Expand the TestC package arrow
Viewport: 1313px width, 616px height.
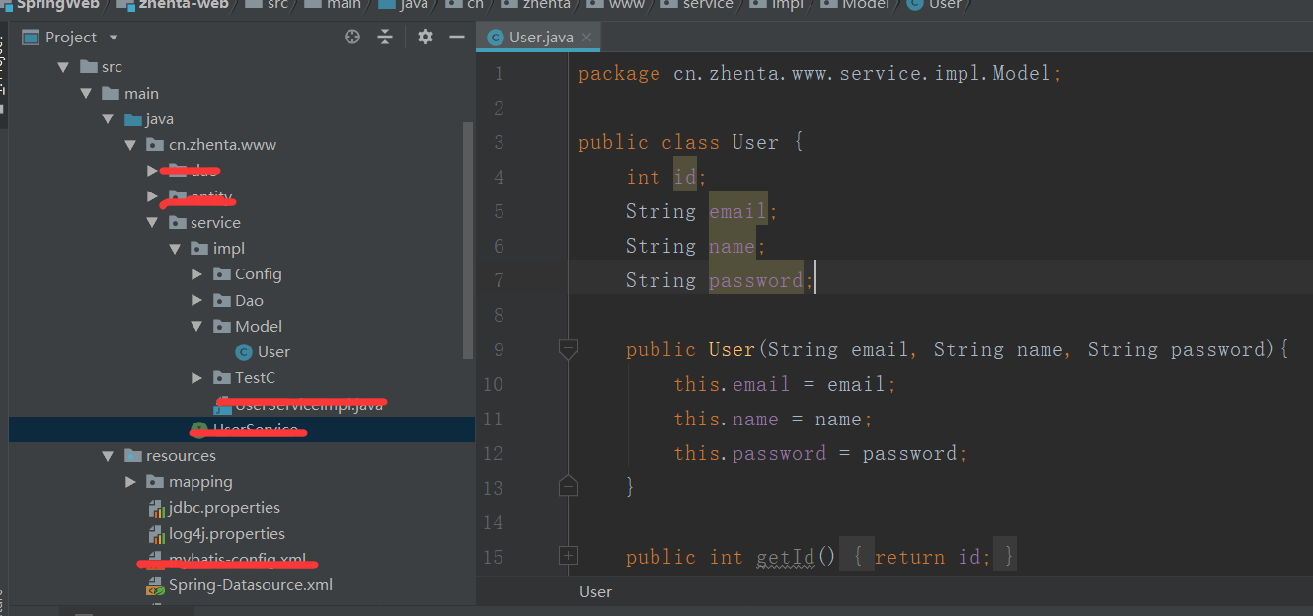196,378
